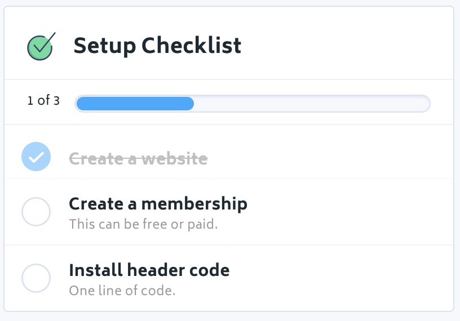Click the "One line of code." description
The image size is (460, 321).
point(122,291)
